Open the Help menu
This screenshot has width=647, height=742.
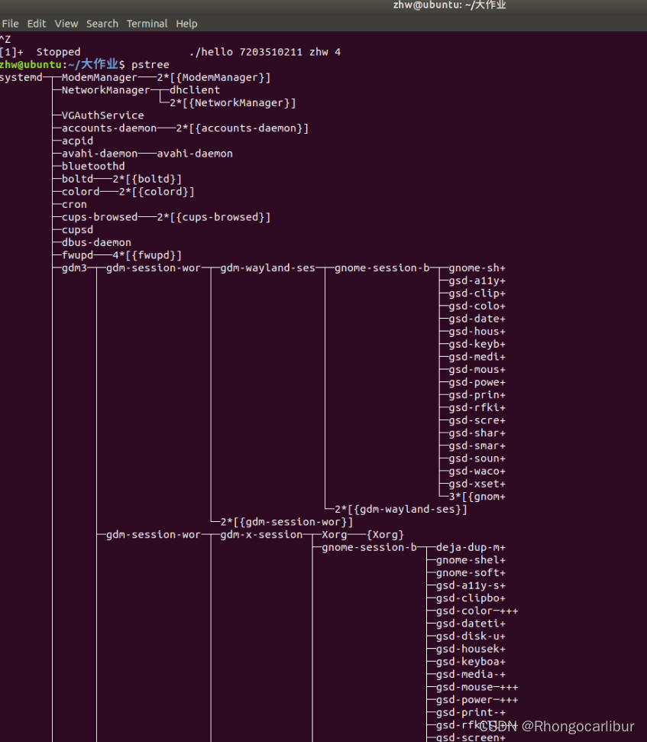pos(186,24)
